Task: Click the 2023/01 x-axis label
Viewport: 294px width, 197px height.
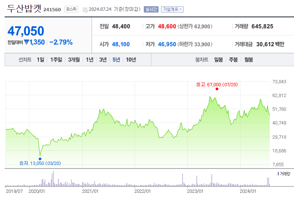Action: coord(195,192)
